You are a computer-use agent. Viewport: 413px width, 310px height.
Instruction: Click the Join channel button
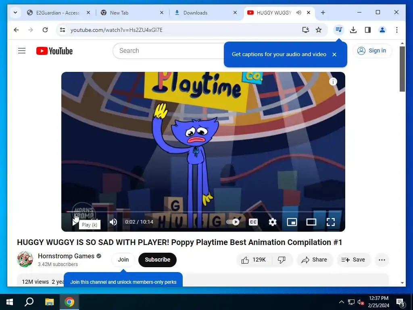[123, 260]
